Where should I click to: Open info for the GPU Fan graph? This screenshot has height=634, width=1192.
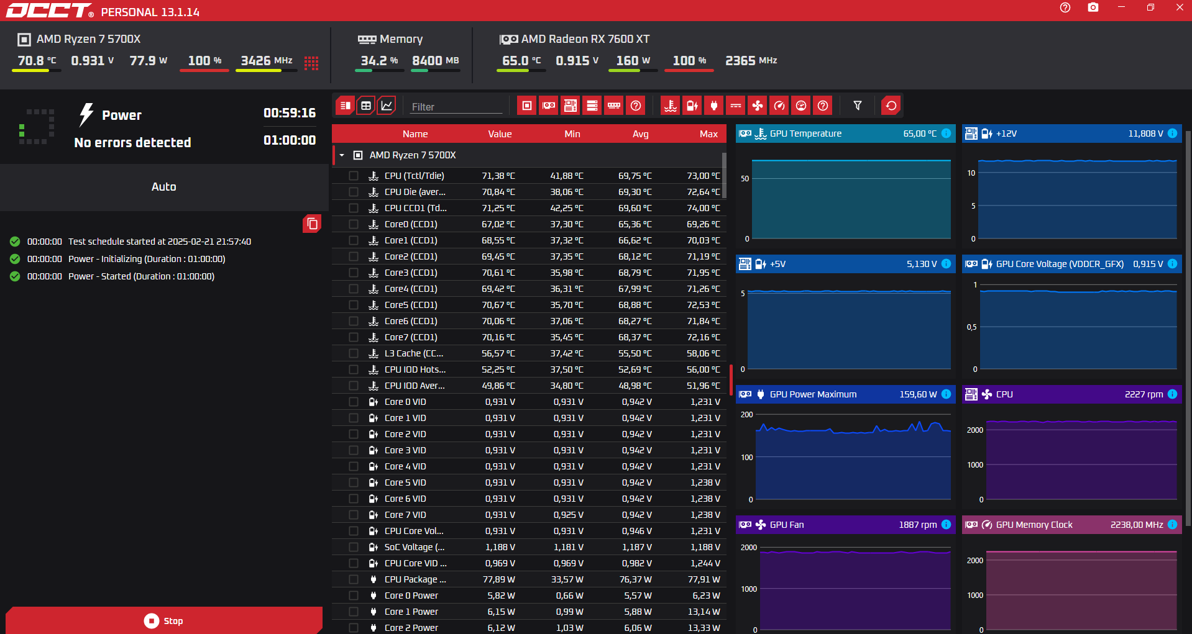coord(946,525)
